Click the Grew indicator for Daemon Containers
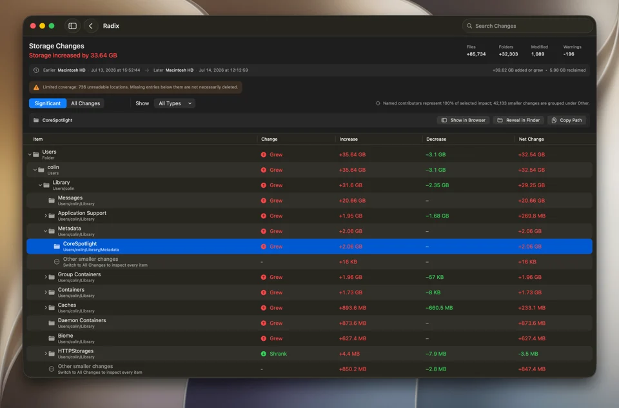This screenshot has width=619, height=408. [271, 323]
